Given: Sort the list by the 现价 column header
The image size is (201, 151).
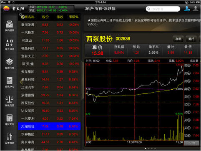Looking at the screenshot, I should coord(45,17).
